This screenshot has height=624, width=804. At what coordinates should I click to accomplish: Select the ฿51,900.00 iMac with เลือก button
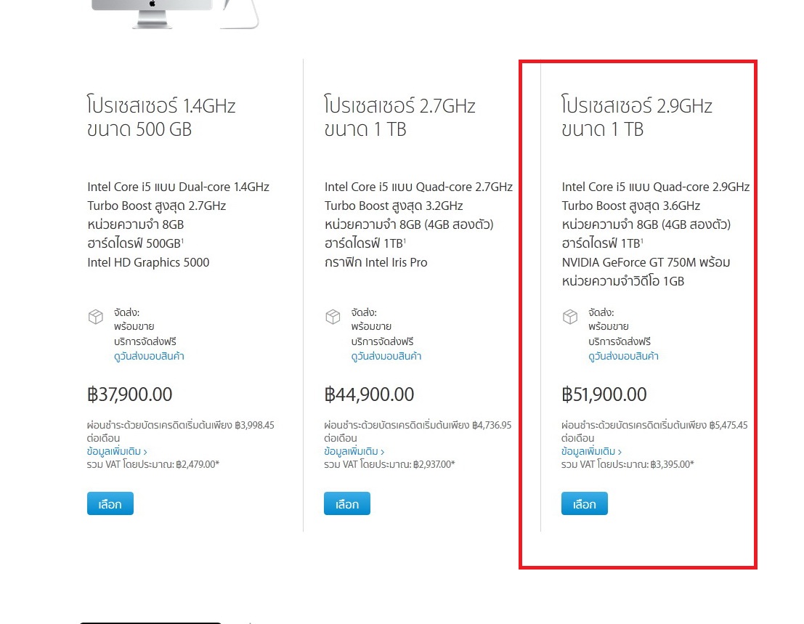584,503
